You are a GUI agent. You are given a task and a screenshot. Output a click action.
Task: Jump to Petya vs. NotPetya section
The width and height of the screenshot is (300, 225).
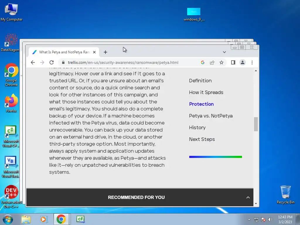click(x=211, y=116)
